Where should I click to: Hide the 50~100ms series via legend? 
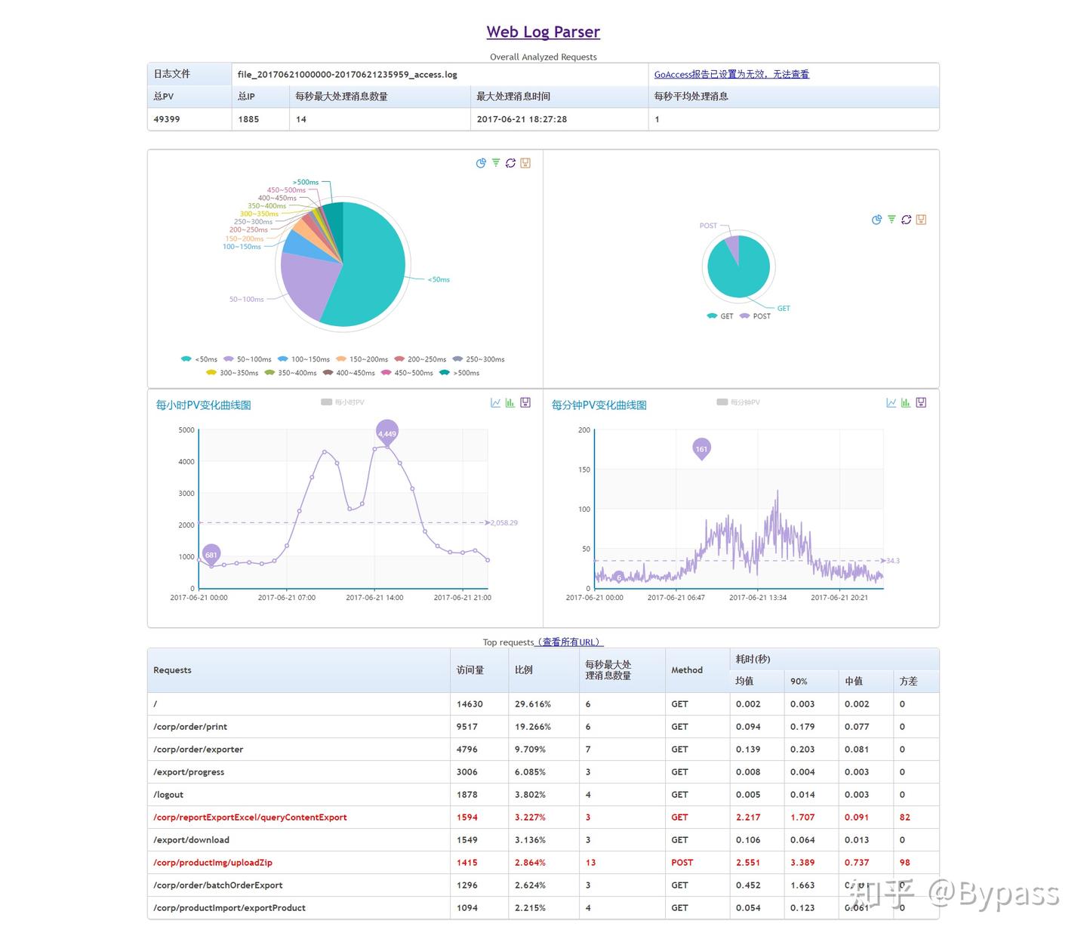249,359
